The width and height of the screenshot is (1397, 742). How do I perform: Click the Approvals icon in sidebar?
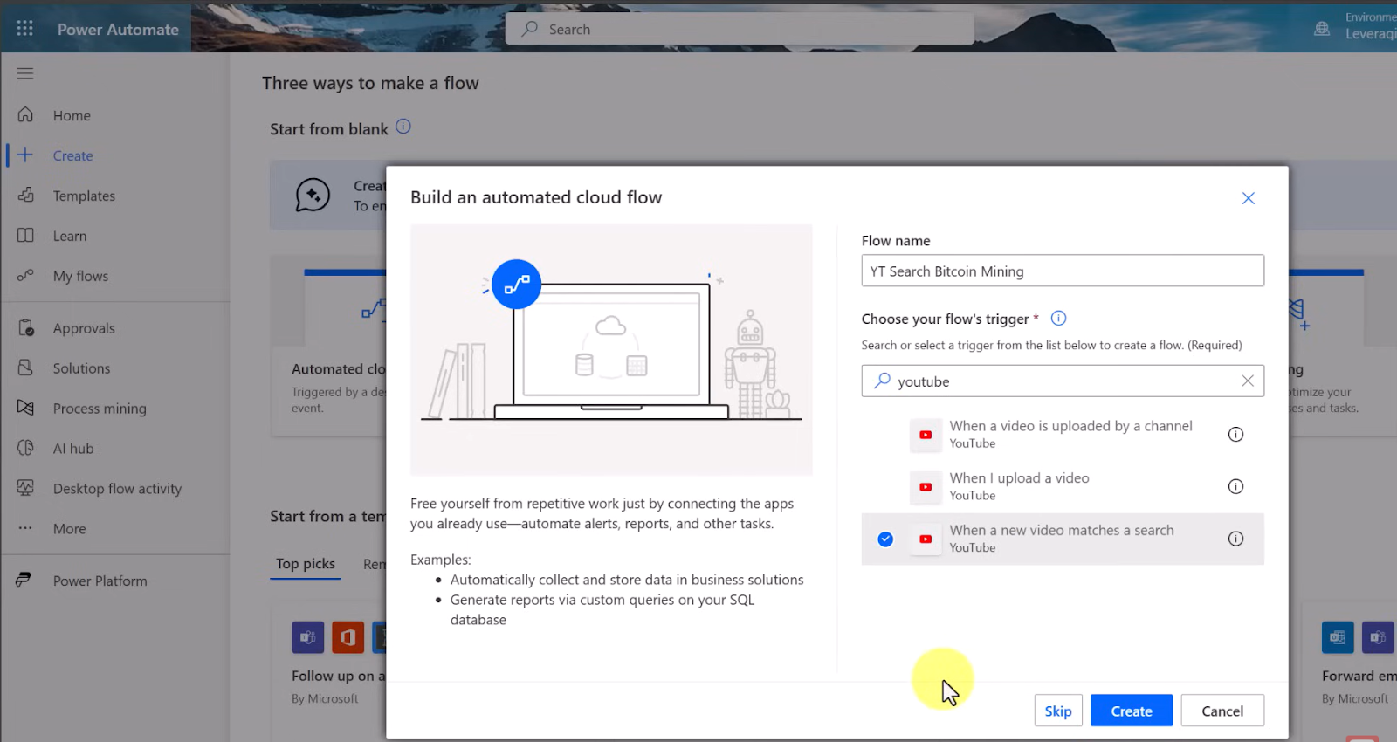tap(25, 327)
